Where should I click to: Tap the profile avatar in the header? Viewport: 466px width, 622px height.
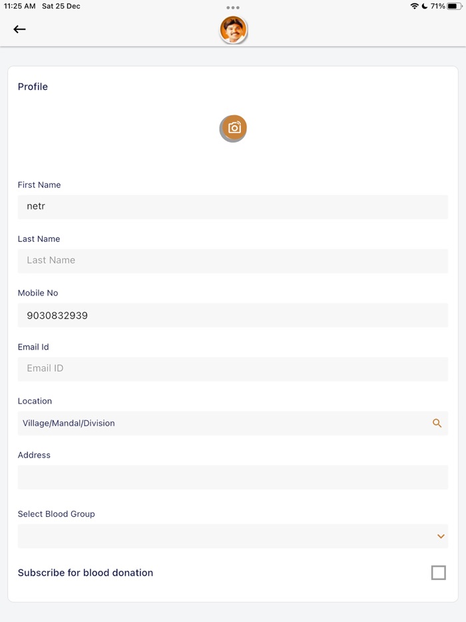point(234,30)
